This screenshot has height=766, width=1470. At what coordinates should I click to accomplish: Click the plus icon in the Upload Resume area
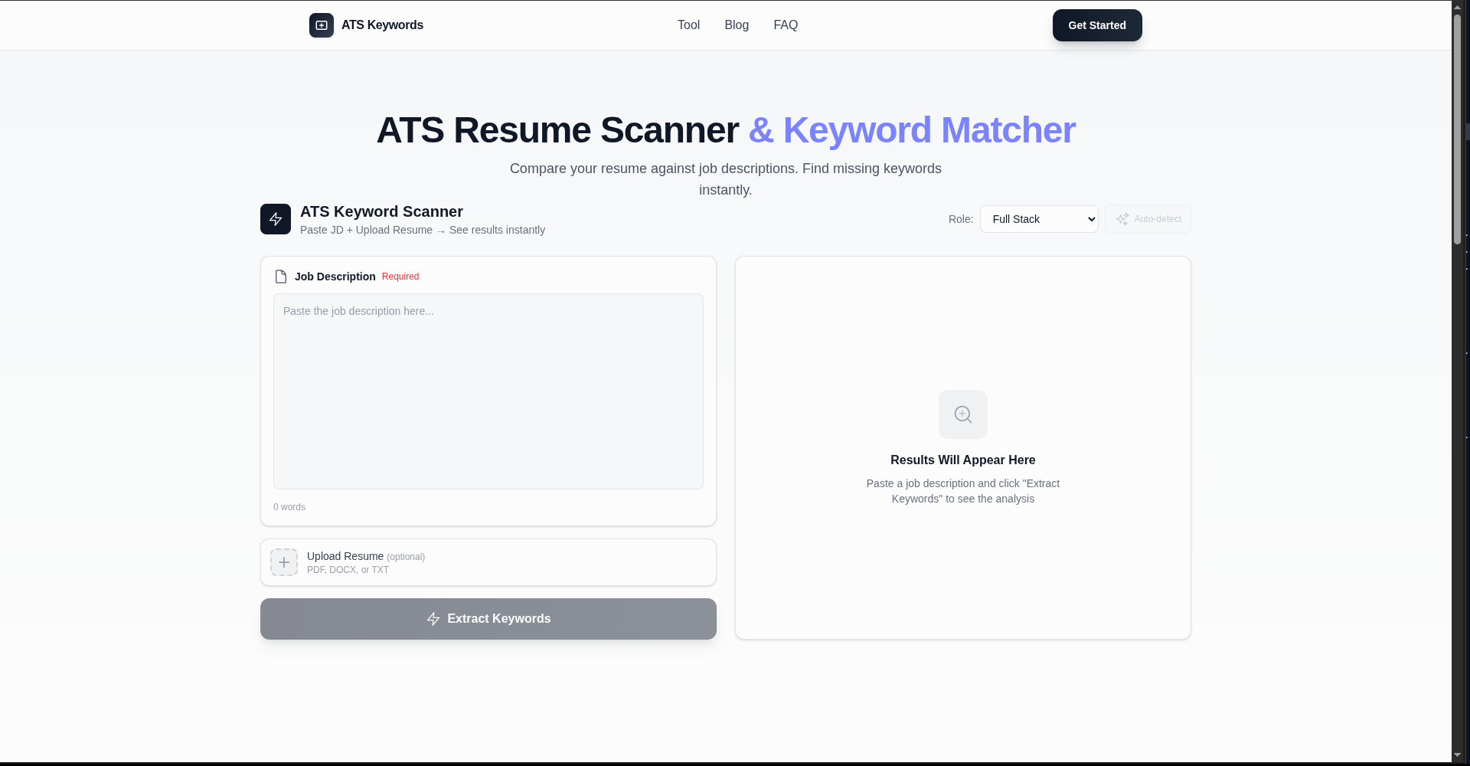pos(284,561)
